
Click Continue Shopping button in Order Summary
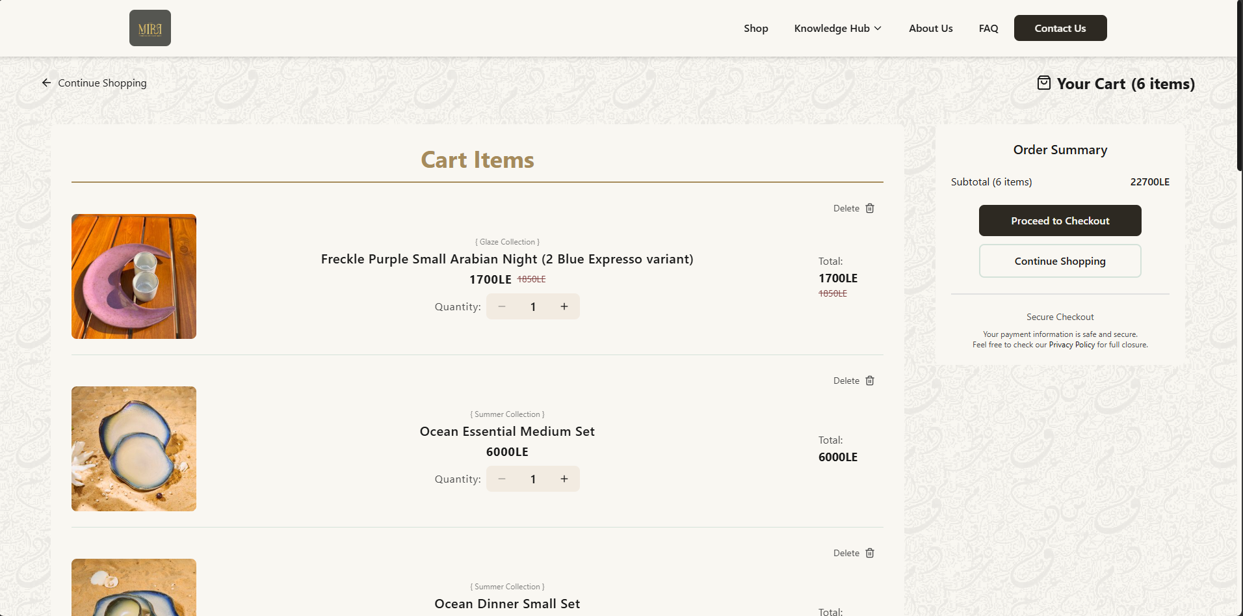(x=1060, y=261)
